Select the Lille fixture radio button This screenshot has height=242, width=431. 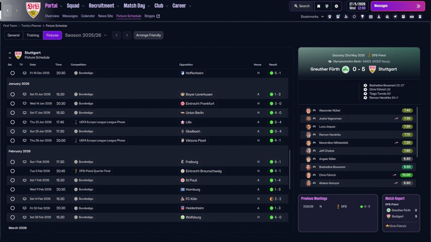[12, 122]
